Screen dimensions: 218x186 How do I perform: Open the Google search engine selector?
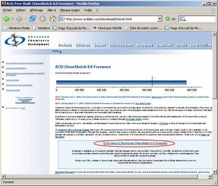pyautogui.click(x=183, y=19)
